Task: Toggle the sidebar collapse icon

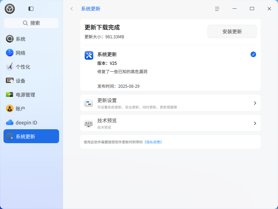Action: coord(31,9)
